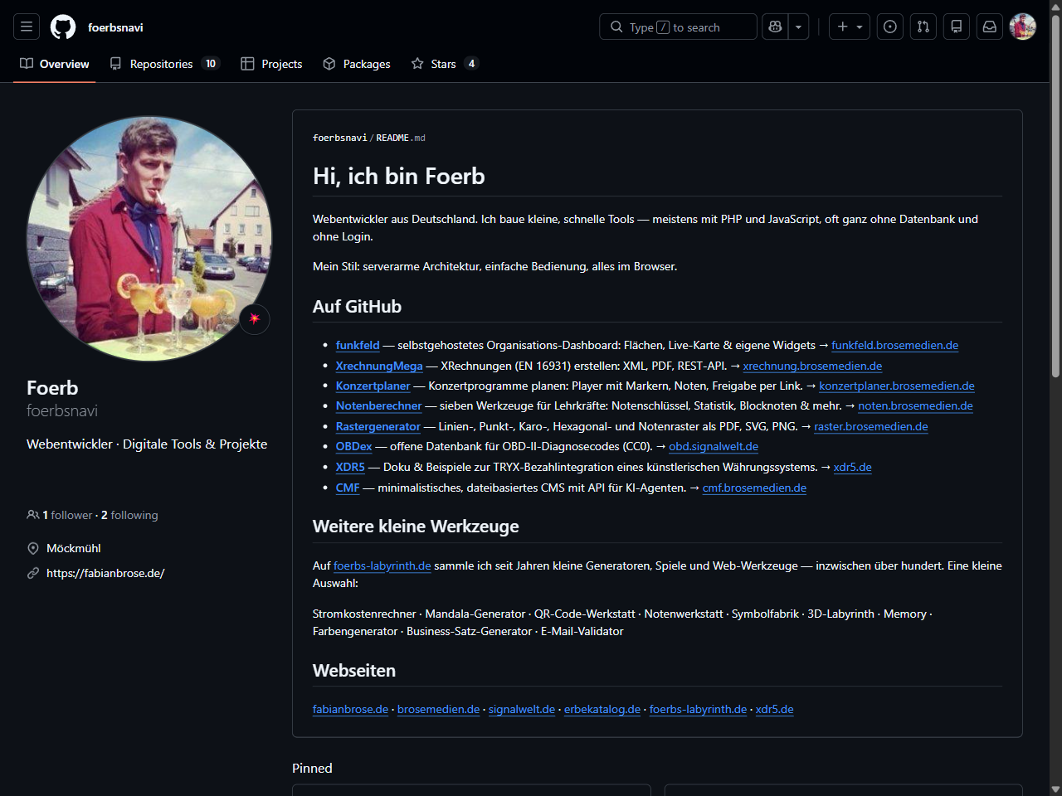This screenshot has width=1062, height=796.
Task: Select the Overview tab
Action: (x=55, y=64)
